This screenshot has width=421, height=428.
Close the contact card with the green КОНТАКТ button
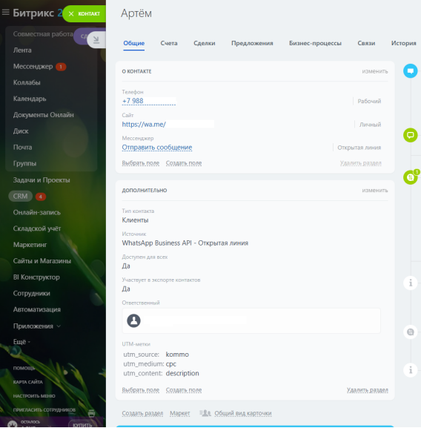[x=84, y=13]
